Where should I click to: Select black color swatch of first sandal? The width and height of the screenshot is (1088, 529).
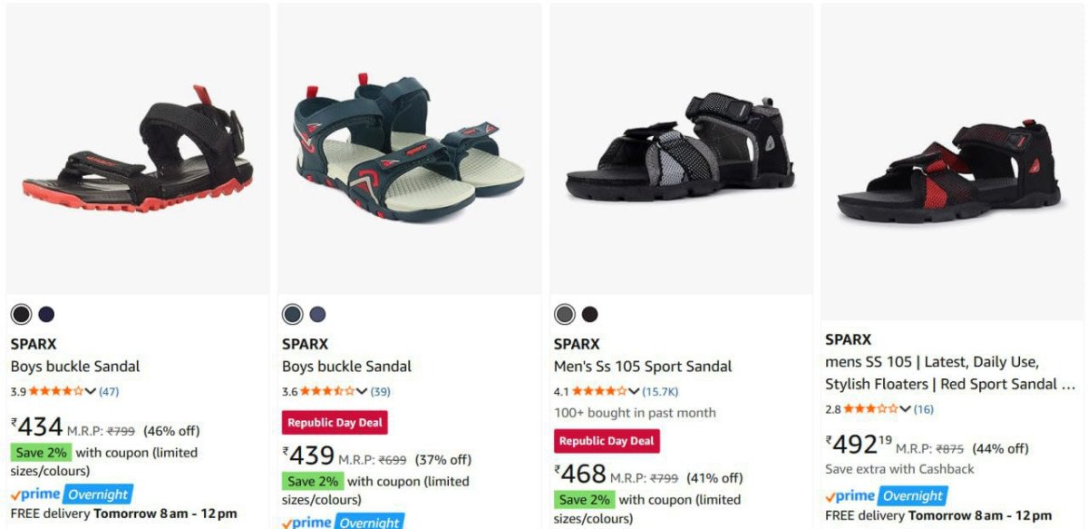coord(21,314)
